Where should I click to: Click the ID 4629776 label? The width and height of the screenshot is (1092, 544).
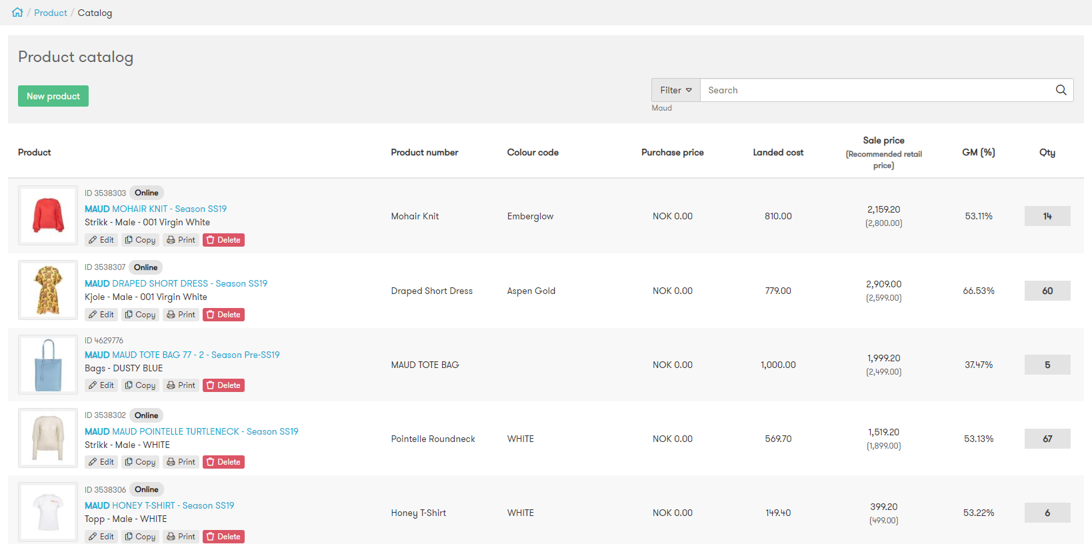click(x=104, y=341)
